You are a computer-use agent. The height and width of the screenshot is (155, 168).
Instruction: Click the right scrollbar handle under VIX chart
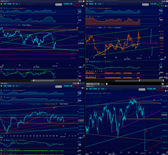[163, 80]
